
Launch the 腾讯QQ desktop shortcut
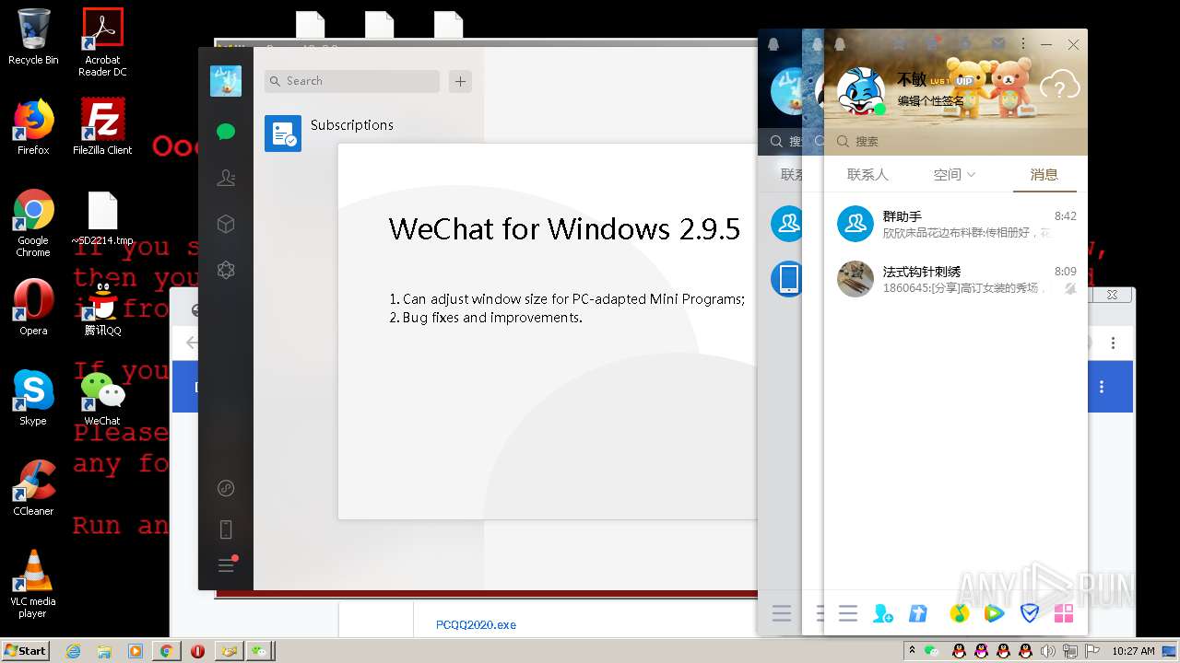[x=102, y=308]
